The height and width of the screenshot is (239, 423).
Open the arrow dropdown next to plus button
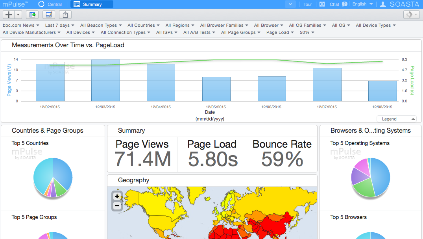tap(18, 15)
